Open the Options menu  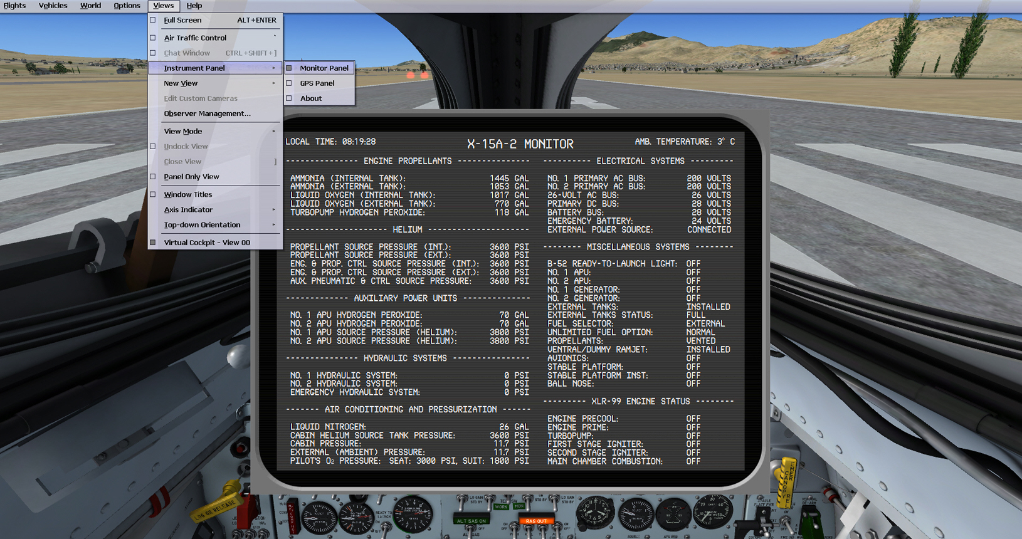tap(127, 6)
